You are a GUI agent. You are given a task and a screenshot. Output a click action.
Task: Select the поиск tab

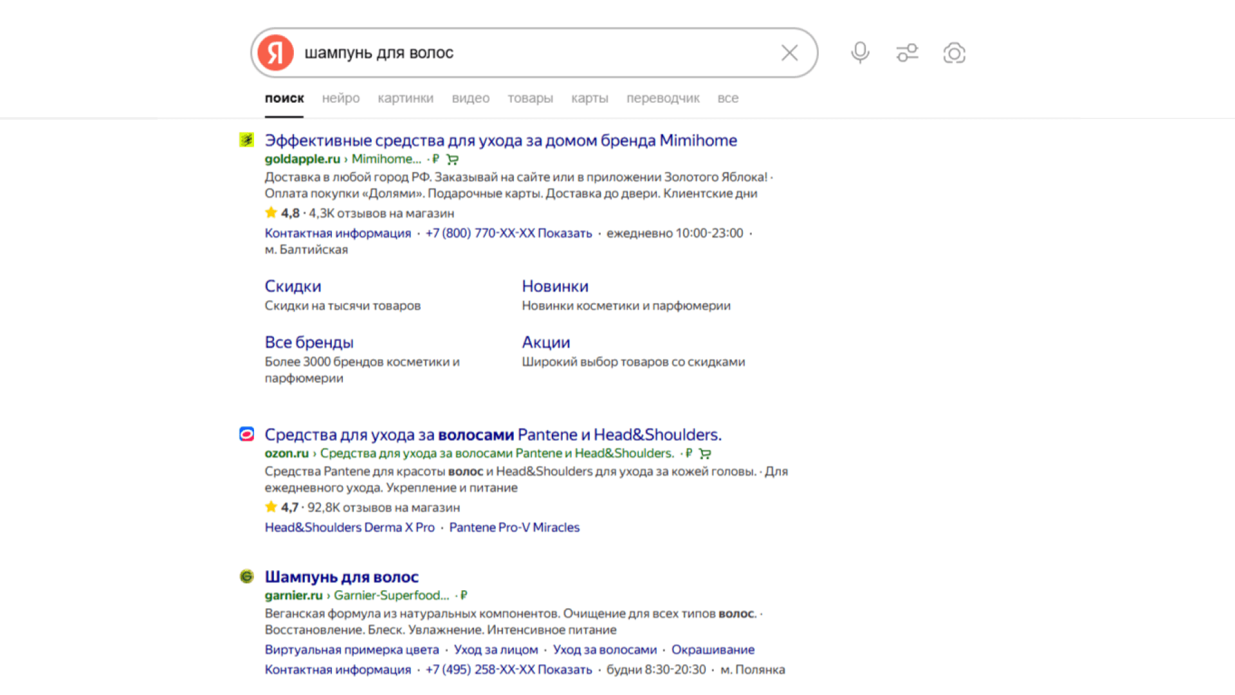pos(284,98)
